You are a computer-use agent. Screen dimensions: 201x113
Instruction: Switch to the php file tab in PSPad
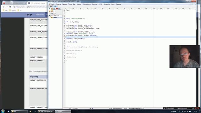pos(51,6)
